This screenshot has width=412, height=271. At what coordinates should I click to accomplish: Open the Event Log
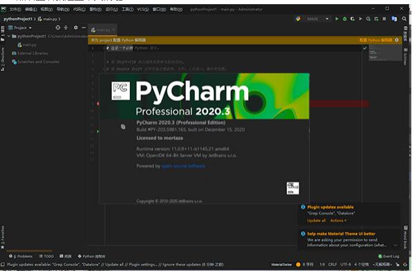coord(388,256)
